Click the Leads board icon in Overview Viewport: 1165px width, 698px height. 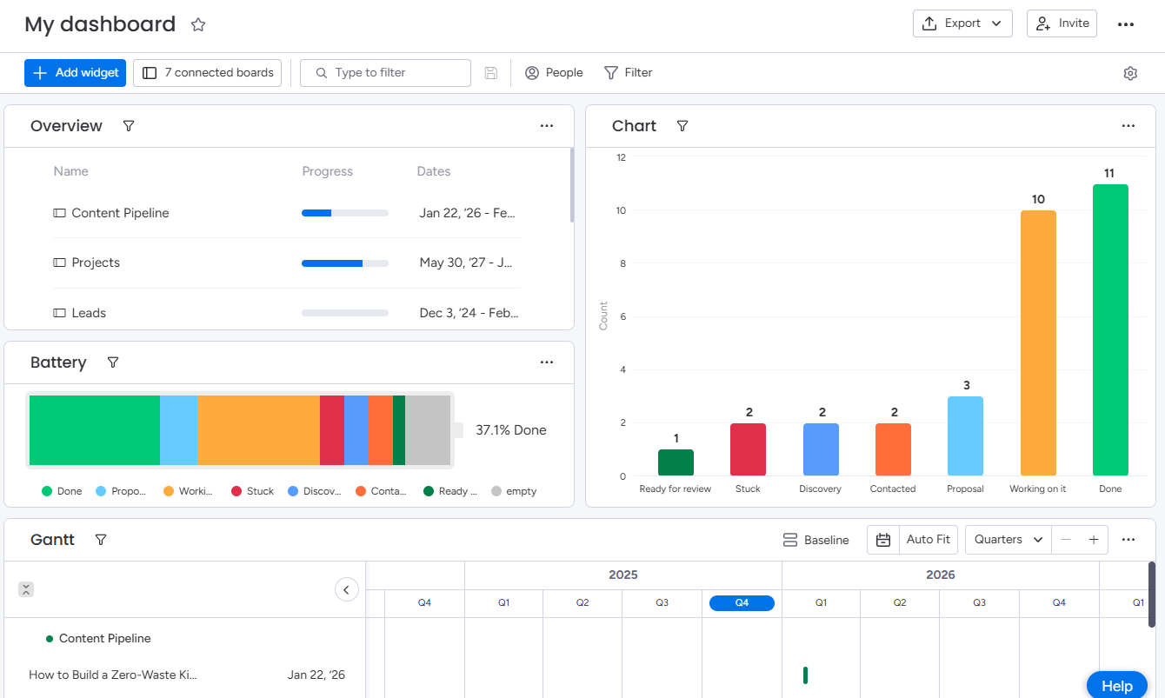60,313
